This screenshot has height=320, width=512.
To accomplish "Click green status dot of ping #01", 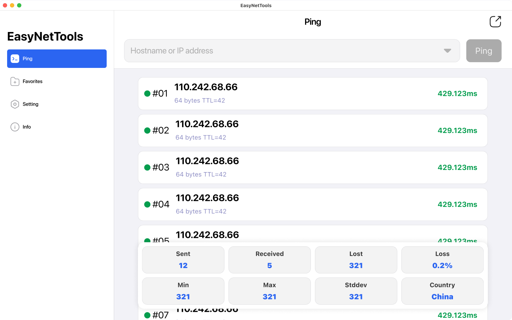I will coord(147,94).
